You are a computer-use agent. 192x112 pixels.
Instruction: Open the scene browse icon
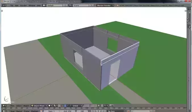70,5
